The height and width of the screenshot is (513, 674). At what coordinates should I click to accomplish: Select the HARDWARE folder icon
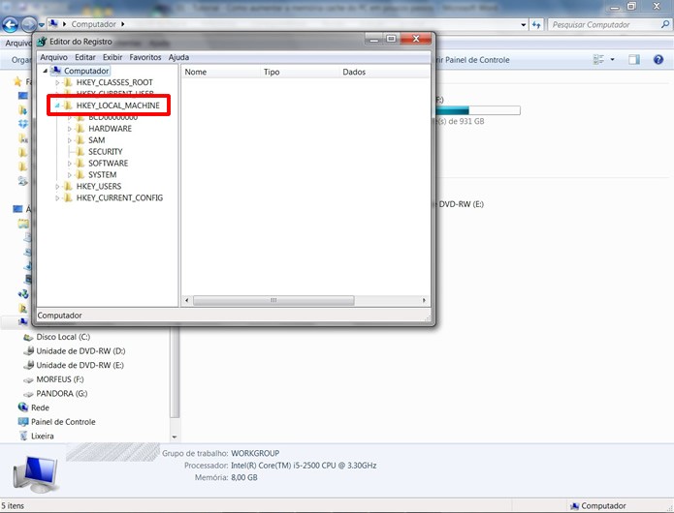point(80,128)
